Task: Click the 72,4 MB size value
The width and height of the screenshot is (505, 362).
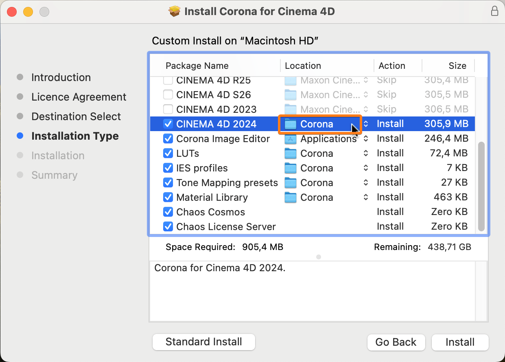Action: coord(449,153)
